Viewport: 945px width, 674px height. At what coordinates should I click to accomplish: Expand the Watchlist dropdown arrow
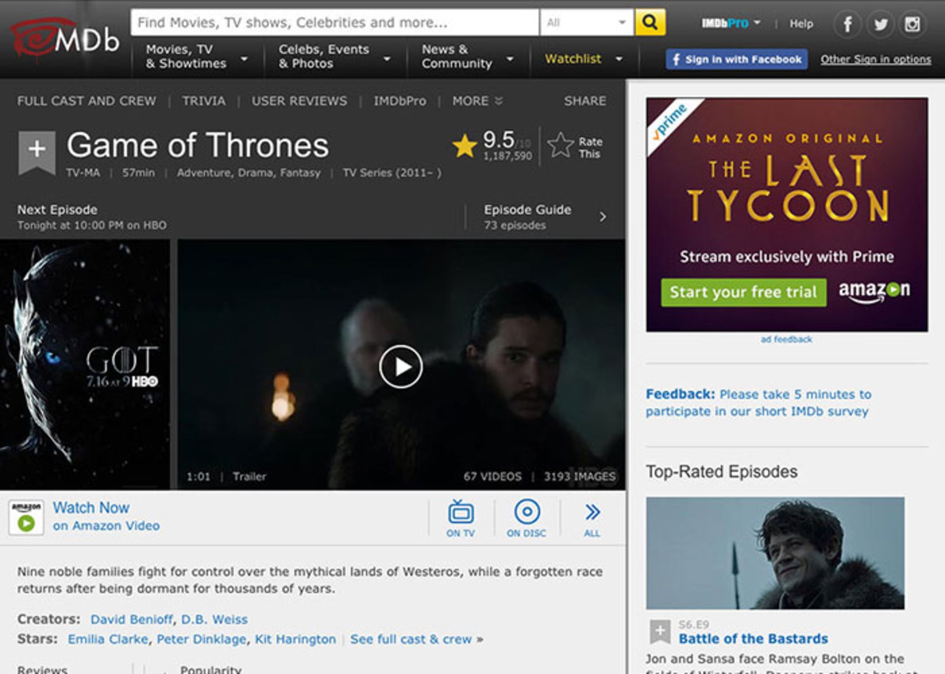(x=619, y=59)
